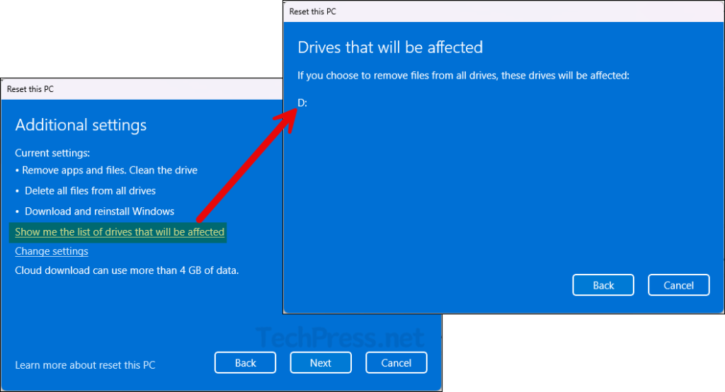The width and height of the screenshot is (725, 392).
Task: Click the Next button
Action: click(320, 363)
